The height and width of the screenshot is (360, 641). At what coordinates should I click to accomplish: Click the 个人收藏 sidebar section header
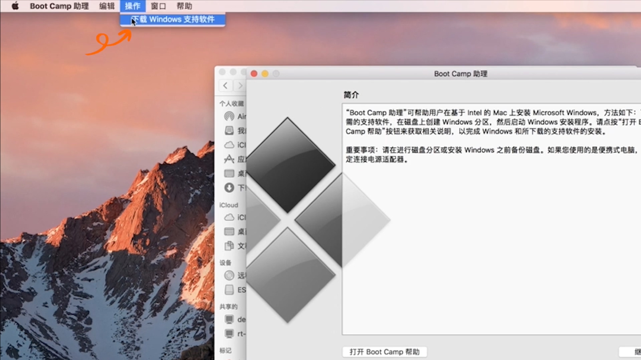232,104
